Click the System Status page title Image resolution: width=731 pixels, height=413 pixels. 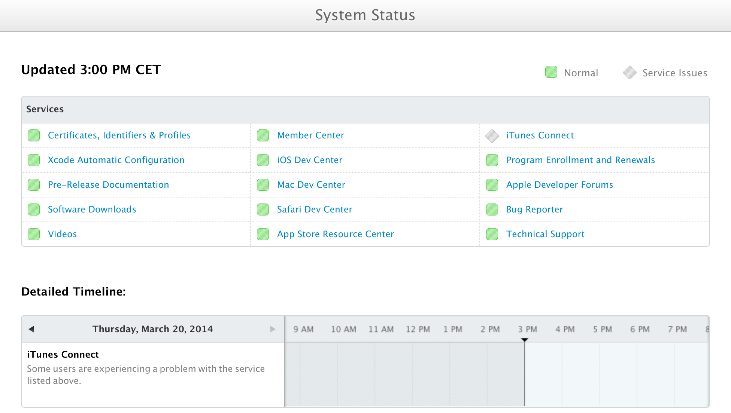point(365,15)
